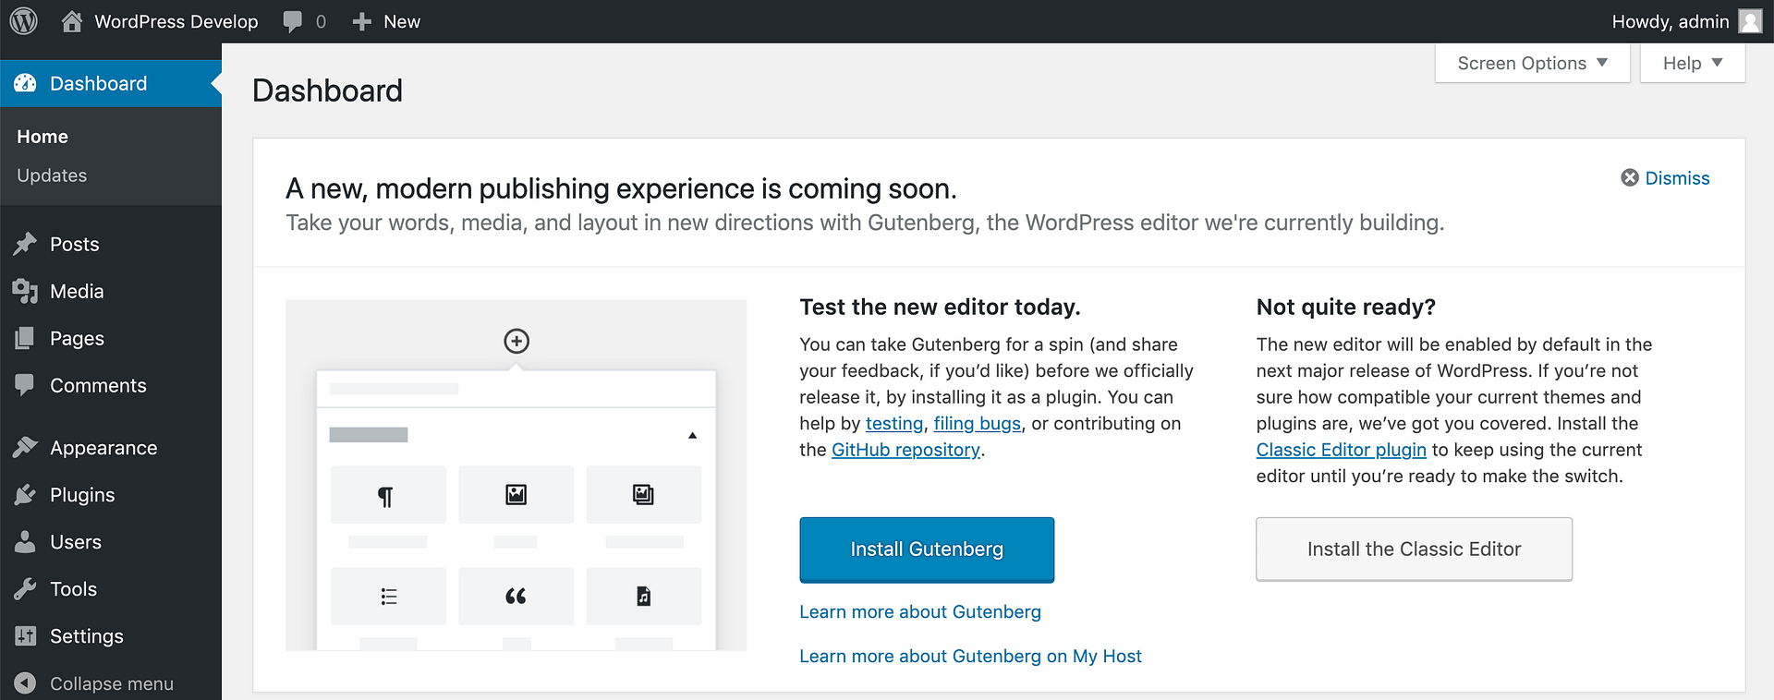Click the image block icon in preview
This screenshot has width=1774, height=700.
tap(516, 495)
